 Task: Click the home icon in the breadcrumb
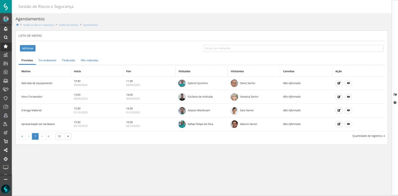coord(17,25)
